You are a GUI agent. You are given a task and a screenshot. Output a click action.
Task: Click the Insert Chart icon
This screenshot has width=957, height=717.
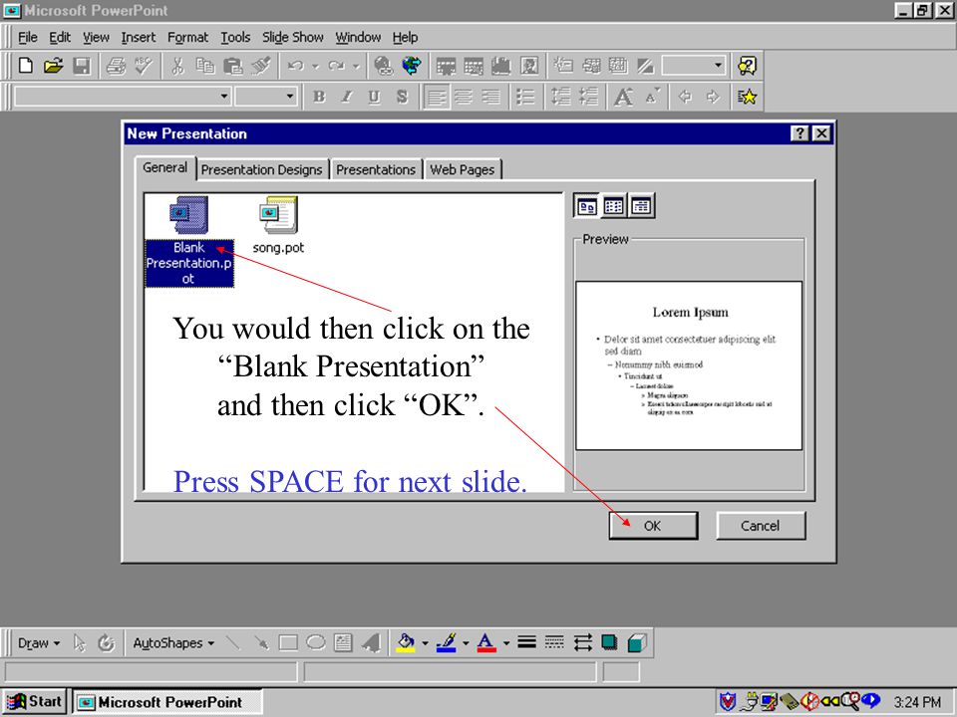coord(501,66)
